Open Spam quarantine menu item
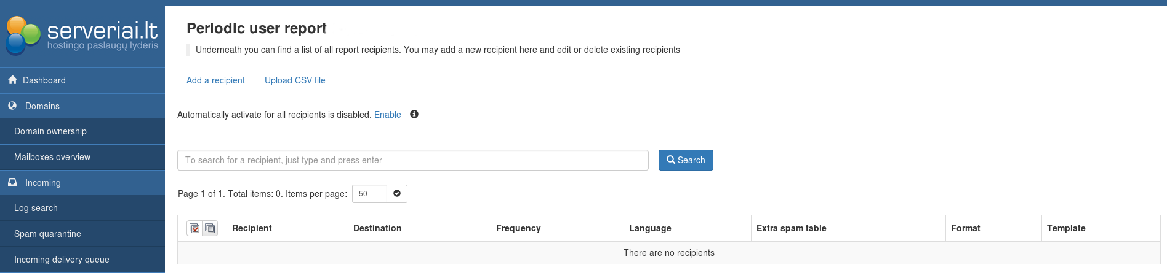Viewport: 1167px width, 273px height. click(x=47, y=234)
